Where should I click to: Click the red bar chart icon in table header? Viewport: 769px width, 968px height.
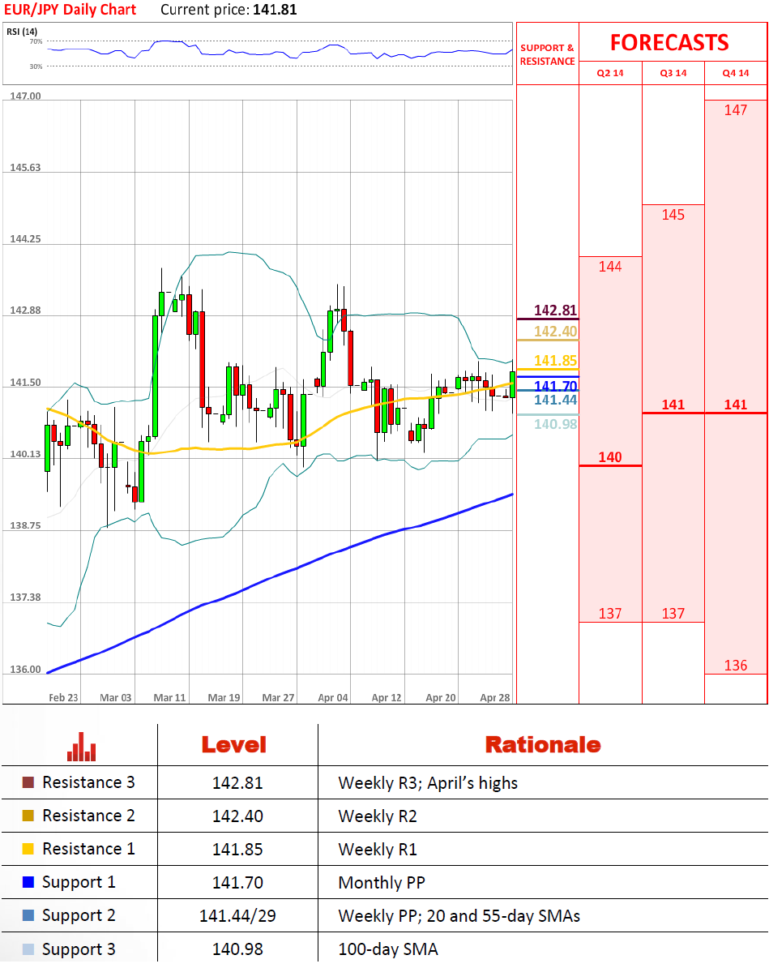pyautogui.click(x=81, y=746)
